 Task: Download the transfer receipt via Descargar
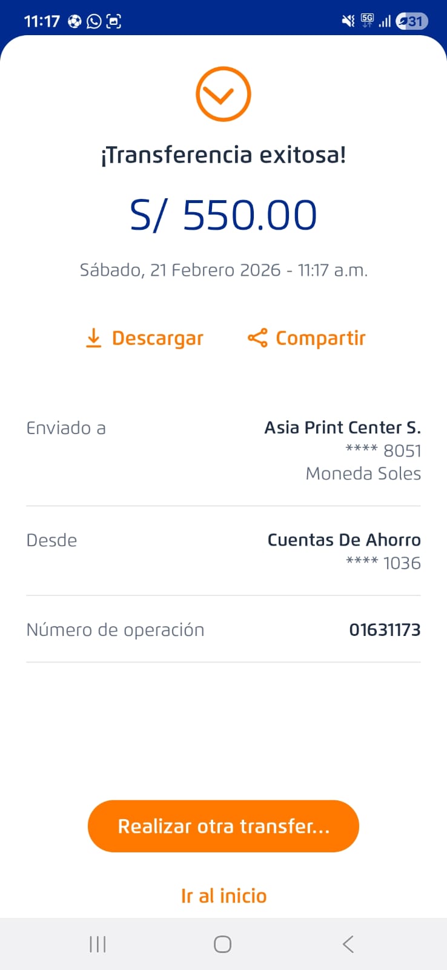pos(157,338)
